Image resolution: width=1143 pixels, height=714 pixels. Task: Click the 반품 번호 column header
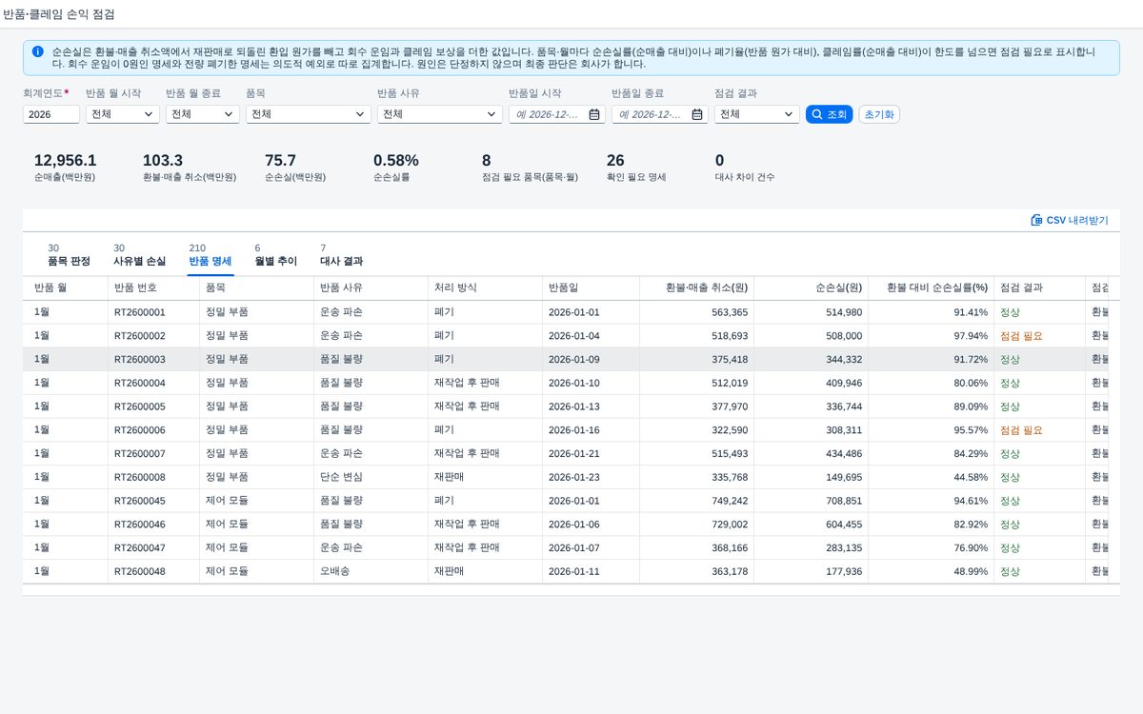click(x=153, y=288)
